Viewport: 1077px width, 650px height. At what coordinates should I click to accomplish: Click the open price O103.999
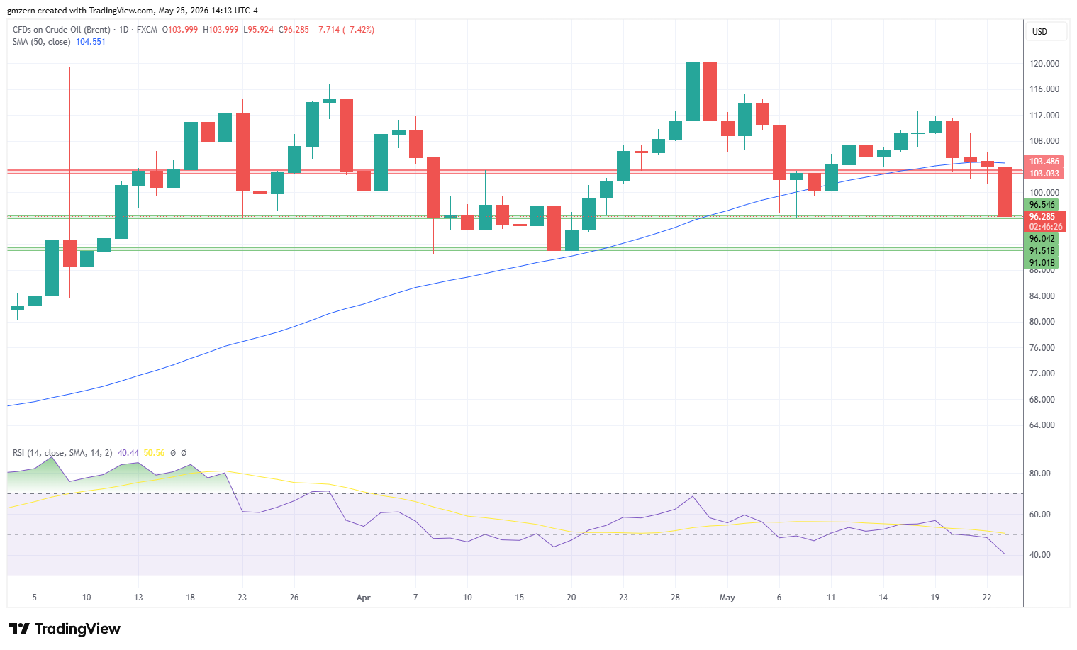(x=180, y=30)
